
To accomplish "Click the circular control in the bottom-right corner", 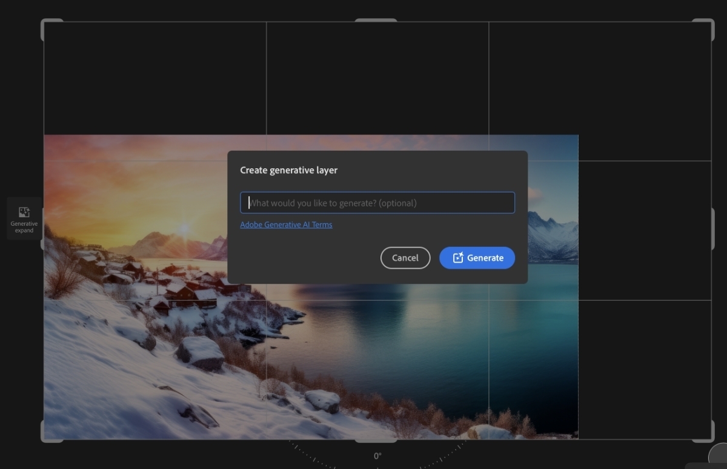I will coord(721,463).
